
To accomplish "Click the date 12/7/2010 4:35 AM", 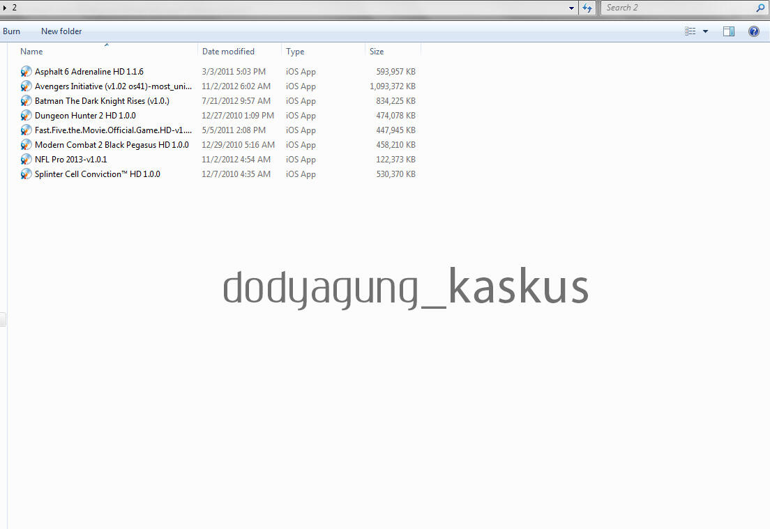I will click(x=236, y=174).
